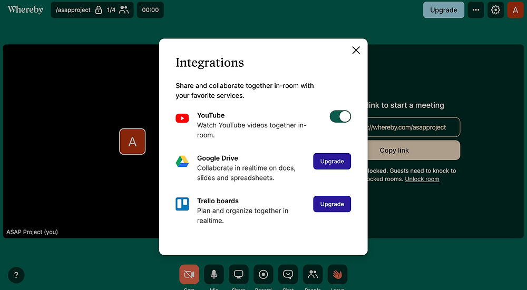
Task: Start screen share
Action: pyautogui.click(x=239, y=274)
